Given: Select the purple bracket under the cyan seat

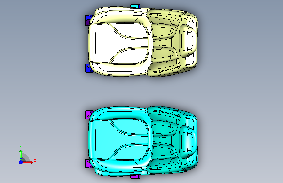Looking at the screenshot, I should pyautogui.click(x=135, y=177).
